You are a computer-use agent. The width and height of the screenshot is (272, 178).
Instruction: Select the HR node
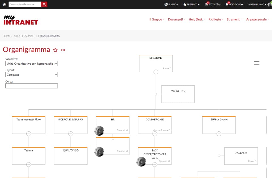(113, 125)
